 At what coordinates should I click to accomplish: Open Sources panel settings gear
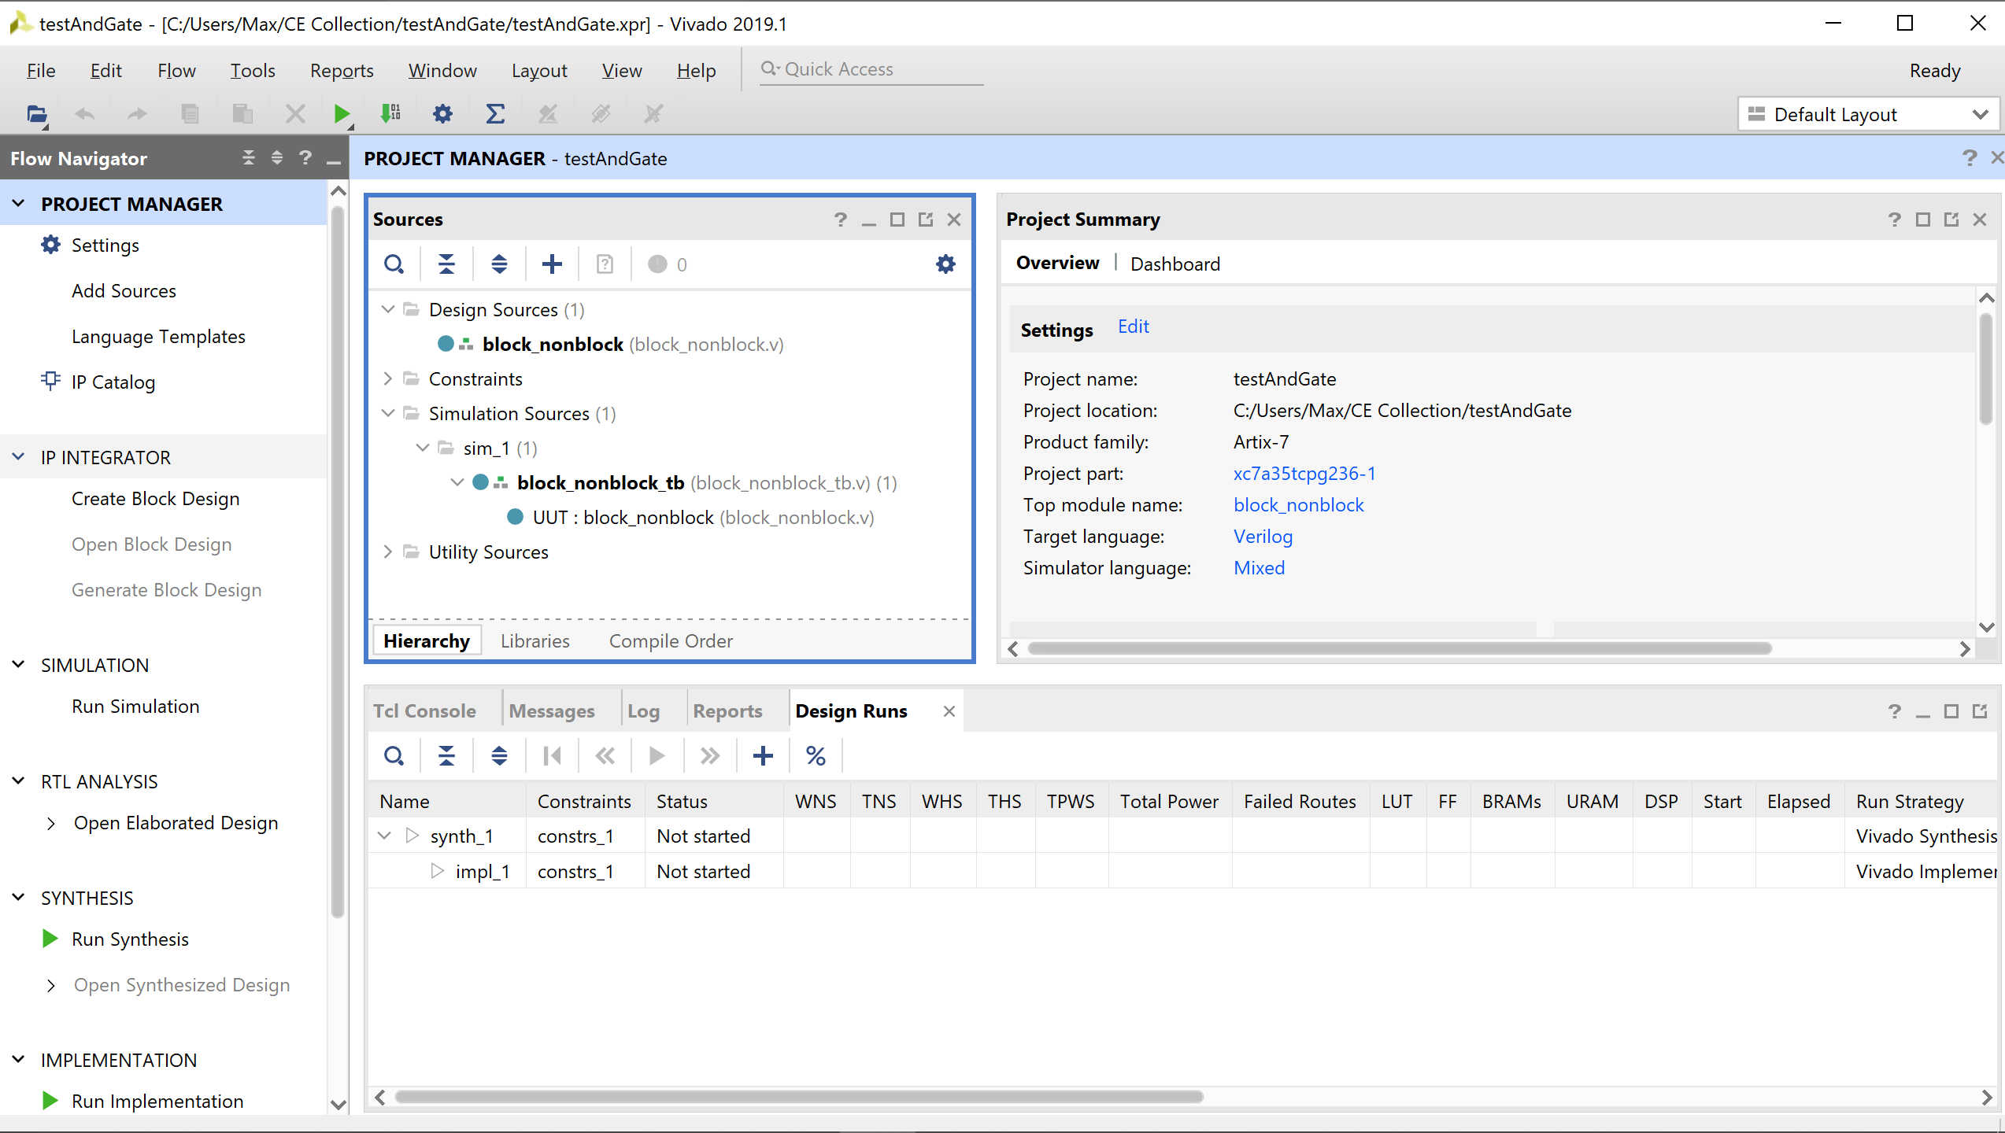click(945, 264)
